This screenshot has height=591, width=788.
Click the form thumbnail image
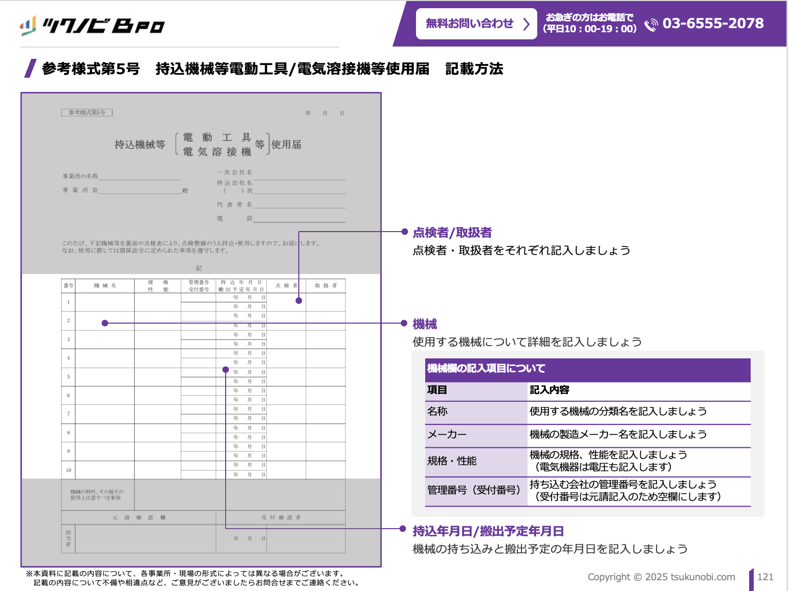point(201,330)
